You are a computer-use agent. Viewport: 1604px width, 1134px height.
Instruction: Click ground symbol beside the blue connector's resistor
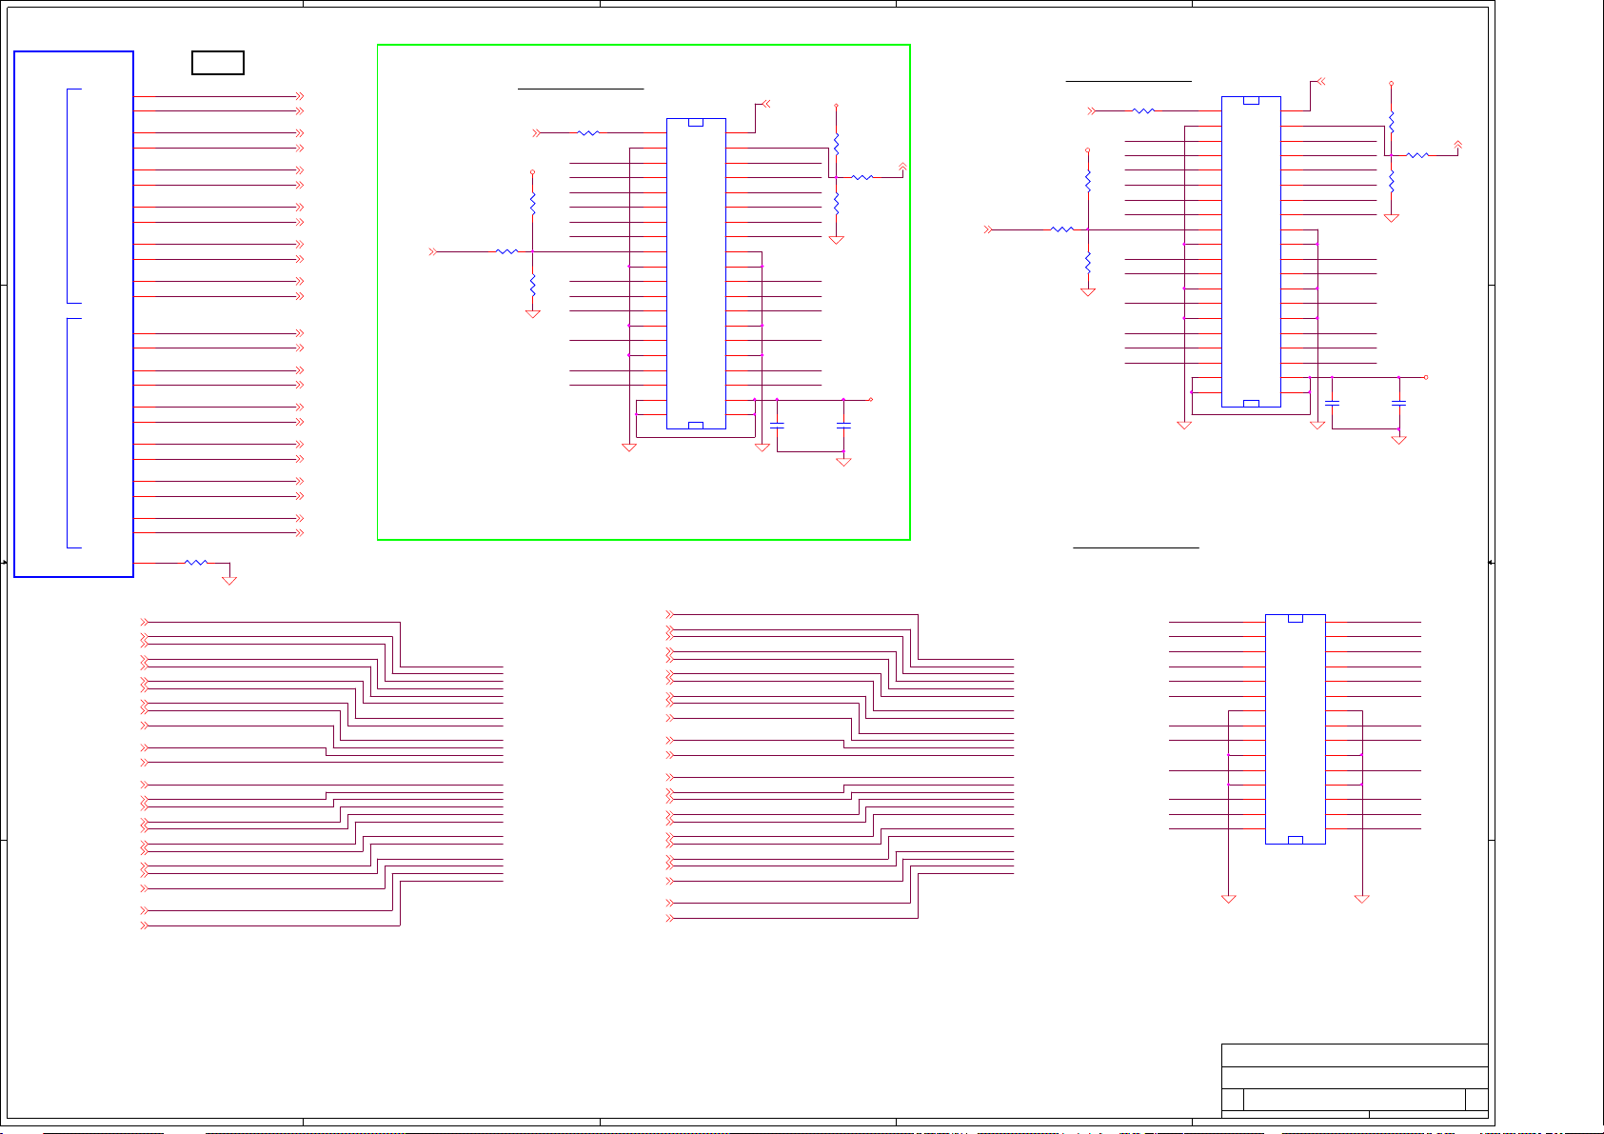coord(229,580)
